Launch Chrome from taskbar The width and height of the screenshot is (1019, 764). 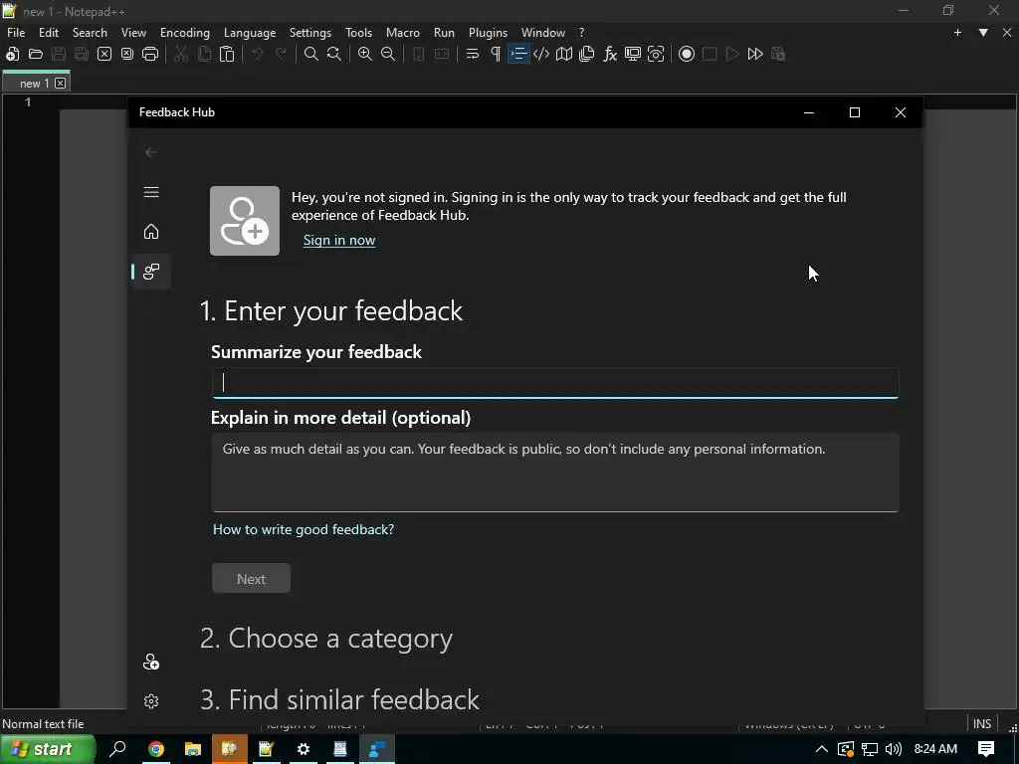pos(156,749)
